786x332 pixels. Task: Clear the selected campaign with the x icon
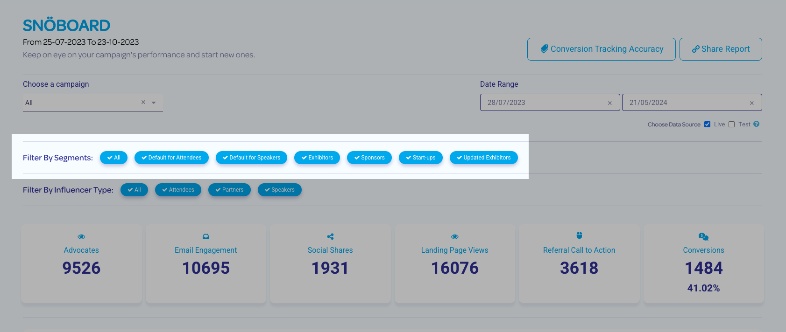tap(143, 102)
